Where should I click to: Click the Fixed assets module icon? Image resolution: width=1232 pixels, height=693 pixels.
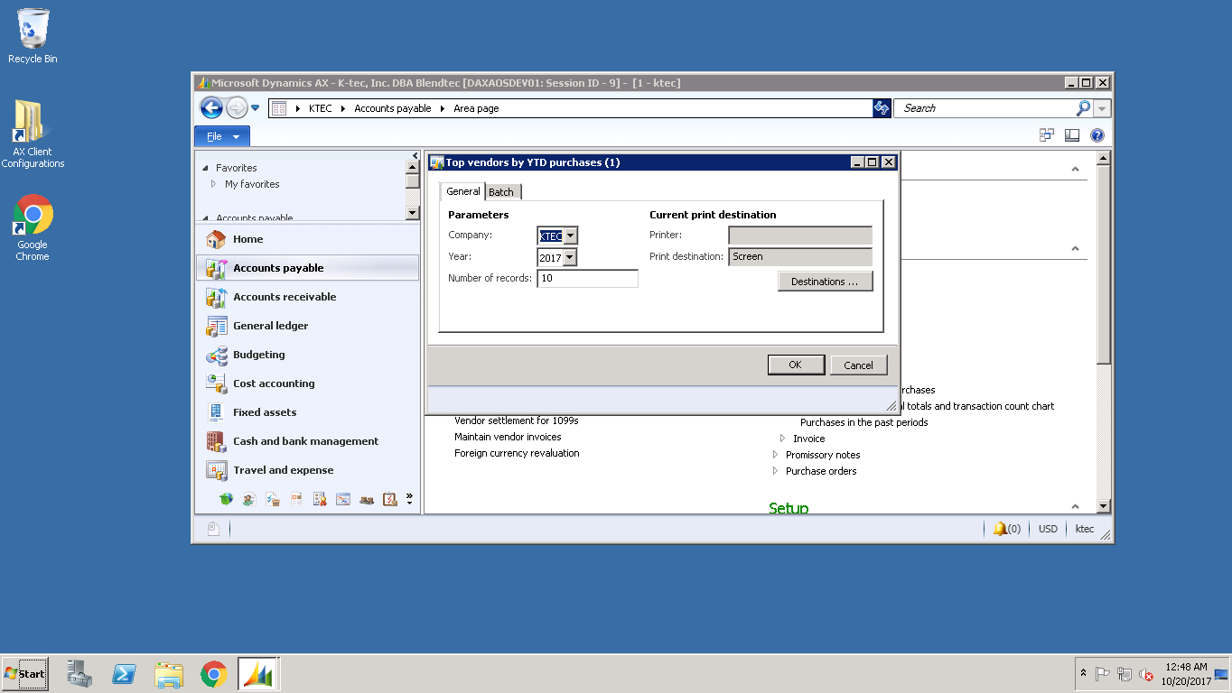pyautogui.click(x=216, y=412)
